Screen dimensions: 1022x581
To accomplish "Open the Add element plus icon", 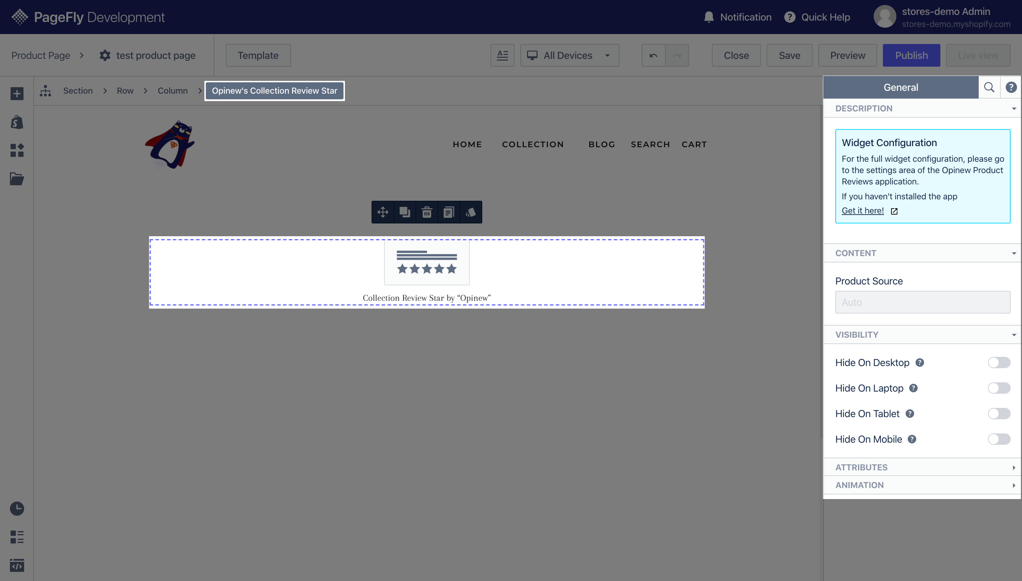I will 17,94.
